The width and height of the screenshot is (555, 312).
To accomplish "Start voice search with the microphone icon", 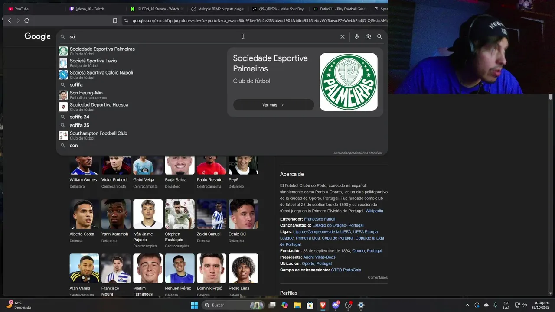I will (356, 37).
